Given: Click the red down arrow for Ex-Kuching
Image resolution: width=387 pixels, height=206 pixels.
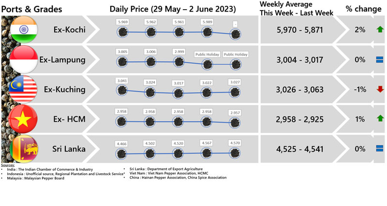Looking at the screenshot, I should (x=380, y=89).
